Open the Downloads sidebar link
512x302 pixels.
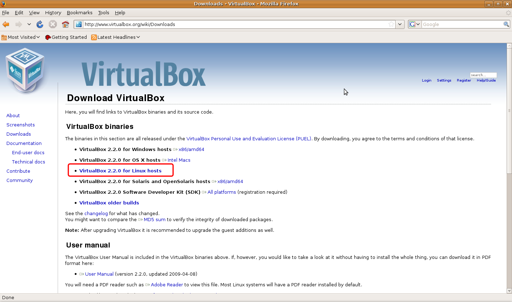coord(19,134)
